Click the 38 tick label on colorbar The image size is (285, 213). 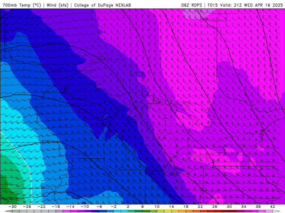click(258, 207)
